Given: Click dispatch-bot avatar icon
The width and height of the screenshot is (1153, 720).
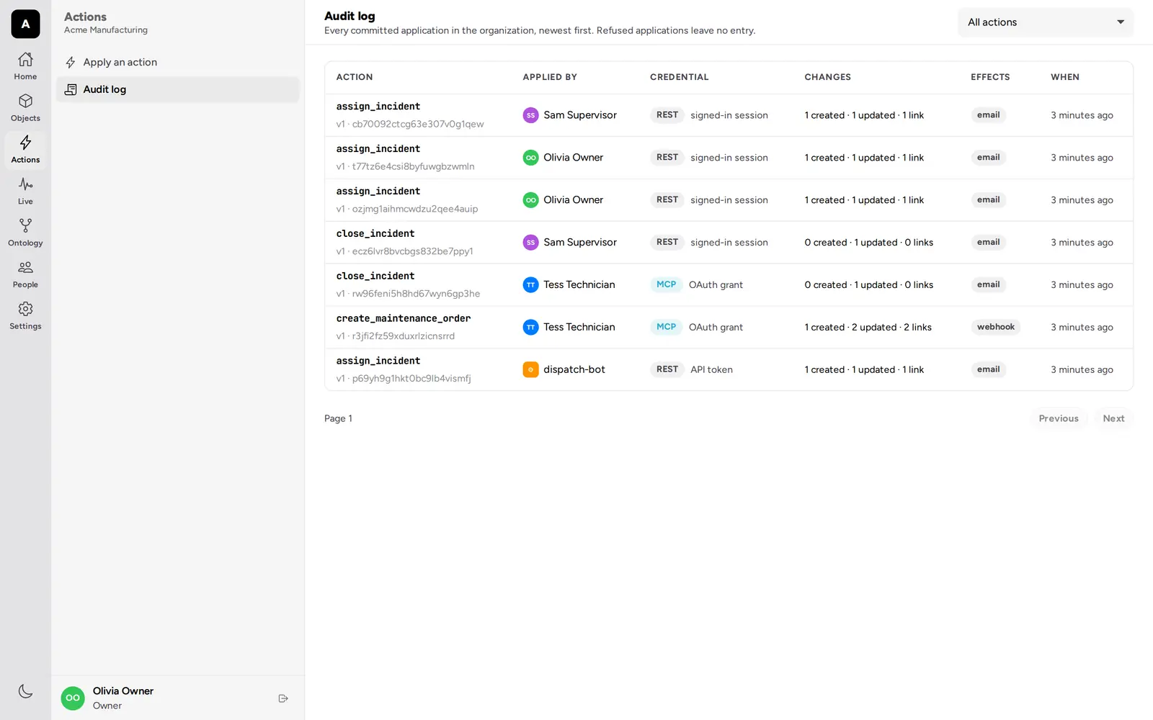Looking at the screenshot, I should pos(530,369).
